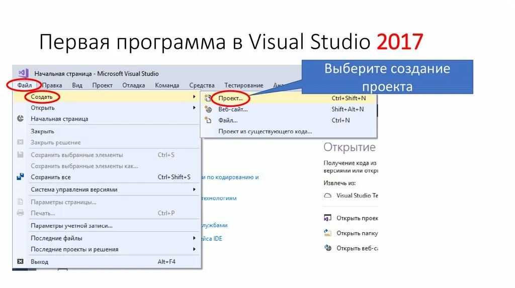Click the New File icon beside Файл...
The width and height of the screenshot is (515, 288).
[208, 120]
